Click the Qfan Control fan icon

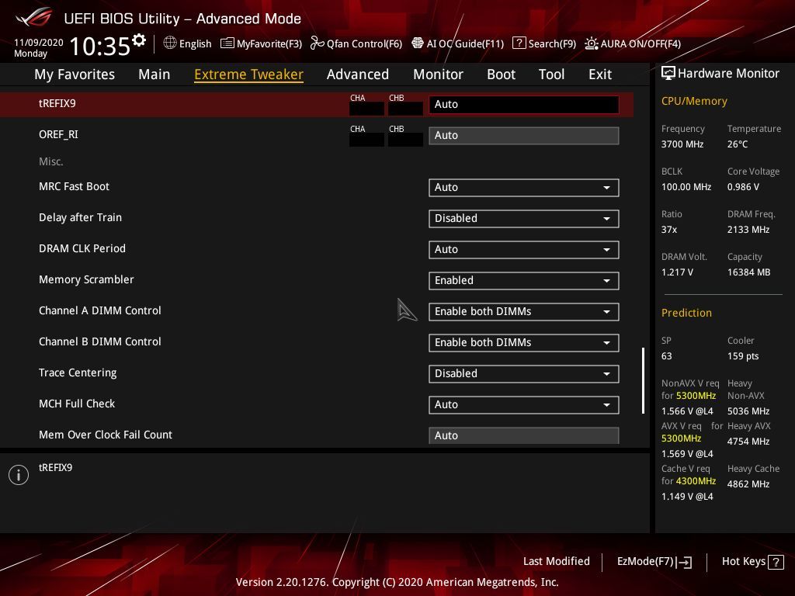pyautogui.click(x=317, y=43)
